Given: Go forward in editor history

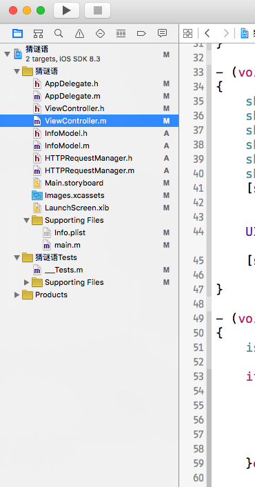Looking at the screenshot, I should click(226, 33).
